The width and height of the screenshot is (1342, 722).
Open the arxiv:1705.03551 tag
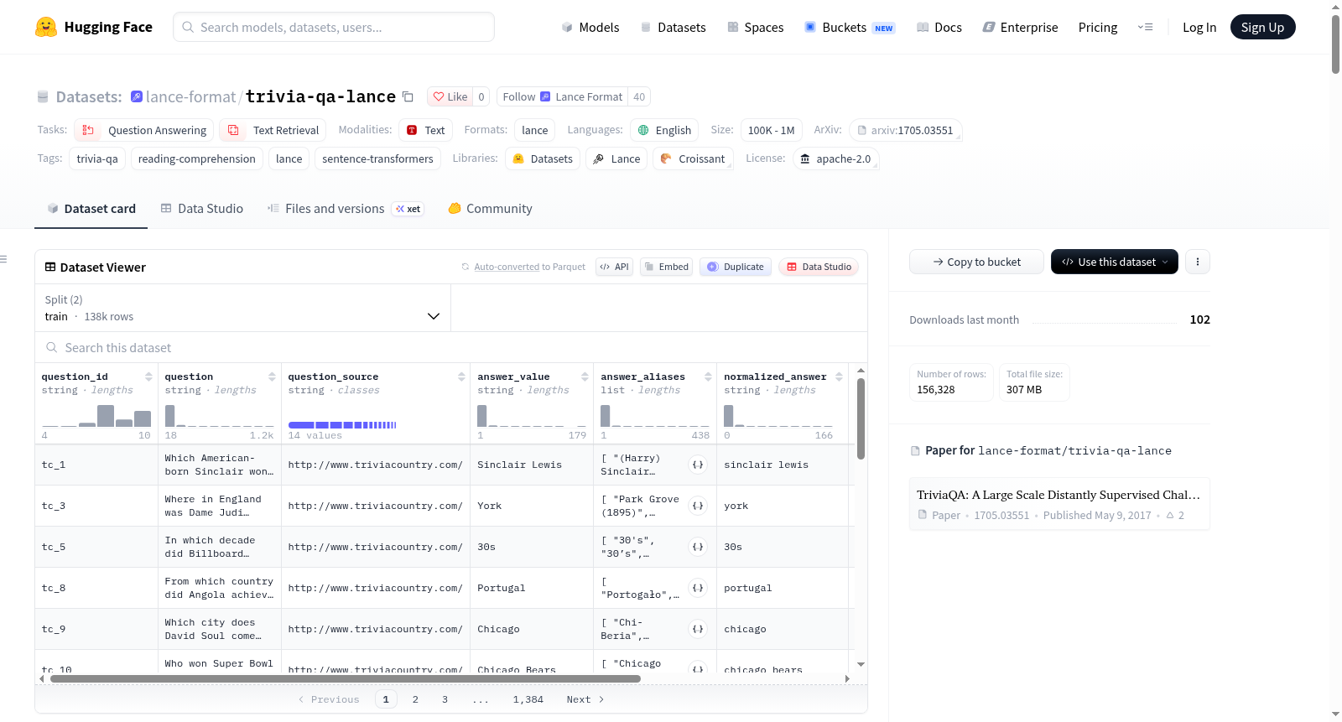click(905, 130)
